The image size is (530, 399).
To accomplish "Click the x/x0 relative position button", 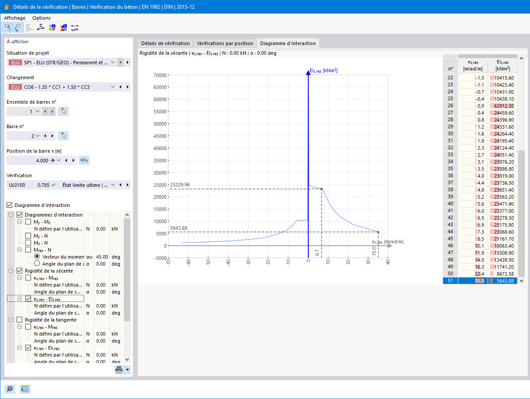I will pos(84,161).
